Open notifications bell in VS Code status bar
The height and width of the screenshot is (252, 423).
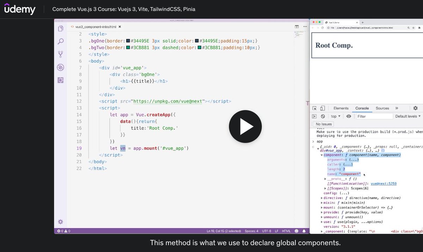click(x=304, y=231)
